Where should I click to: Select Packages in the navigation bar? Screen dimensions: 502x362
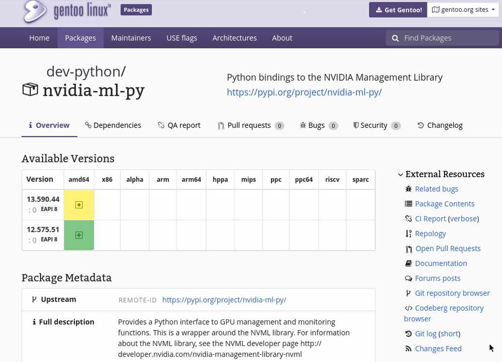pos(80,38)
